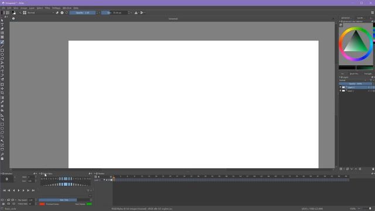Move the layer up in Layers docker

(x=356, y=169)
